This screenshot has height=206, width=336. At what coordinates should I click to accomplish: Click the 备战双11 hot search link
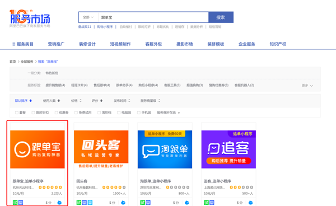tap(85, 27)
